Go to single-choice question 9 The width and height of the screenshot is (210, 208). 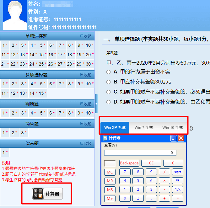80,45
